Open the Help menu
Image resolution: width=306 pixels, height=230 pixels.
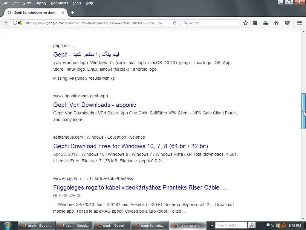89,3
